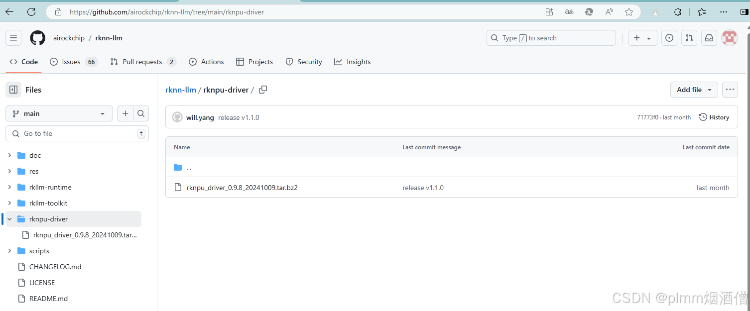The height and width of the screenshot is (311, 750).
Task: Open rknpu_driver_0.9.8_20241009.tar.bz2 in file table
Action: point(242,188)
